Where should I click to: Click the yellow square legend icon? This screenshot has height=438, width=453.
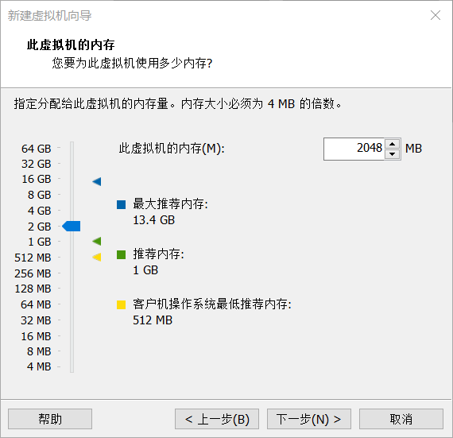121,304
